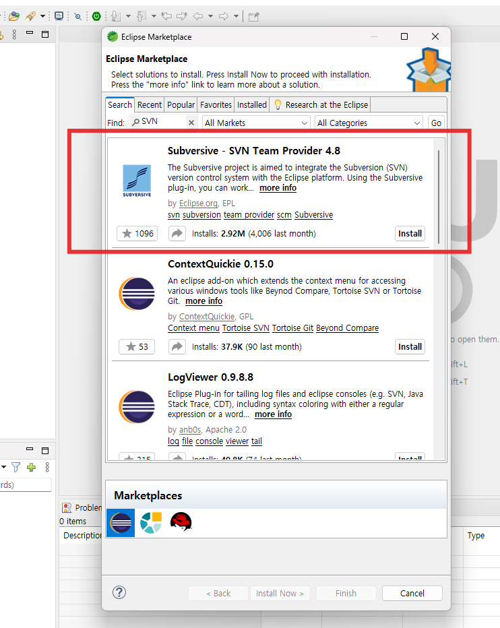This screenshot has width=500, height=628.
Task: Click the Beyond Compare tag link
Action: [x=347, y=328]
